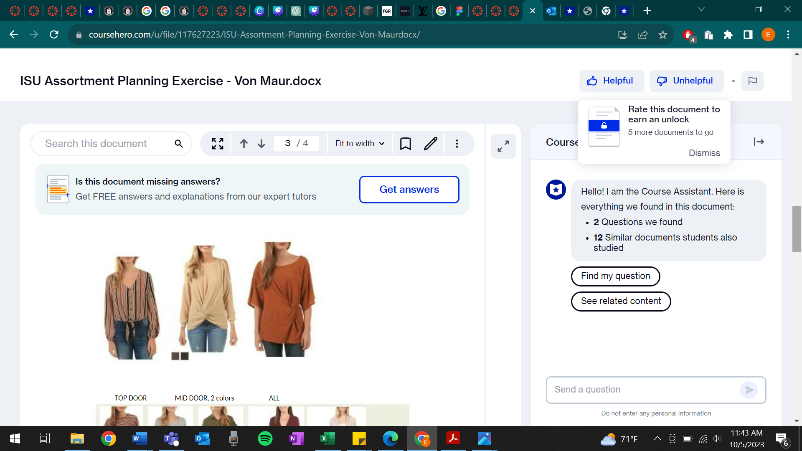Click "TOP DOOR" label text

coord(130,398)
